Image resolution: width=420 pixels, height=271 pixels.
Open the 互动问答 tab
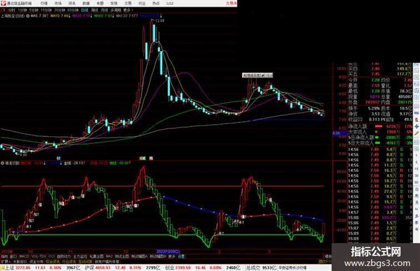[x=85, y=262]
